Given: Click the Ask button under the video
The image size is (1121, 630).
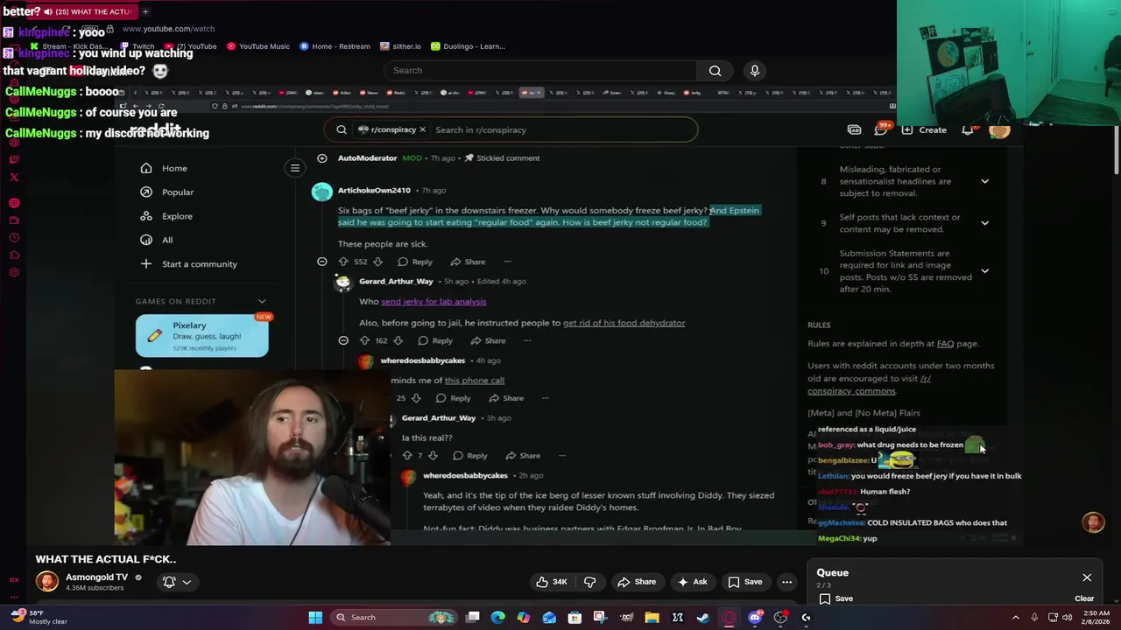Looking at the screenshot, I should [693, 582].
